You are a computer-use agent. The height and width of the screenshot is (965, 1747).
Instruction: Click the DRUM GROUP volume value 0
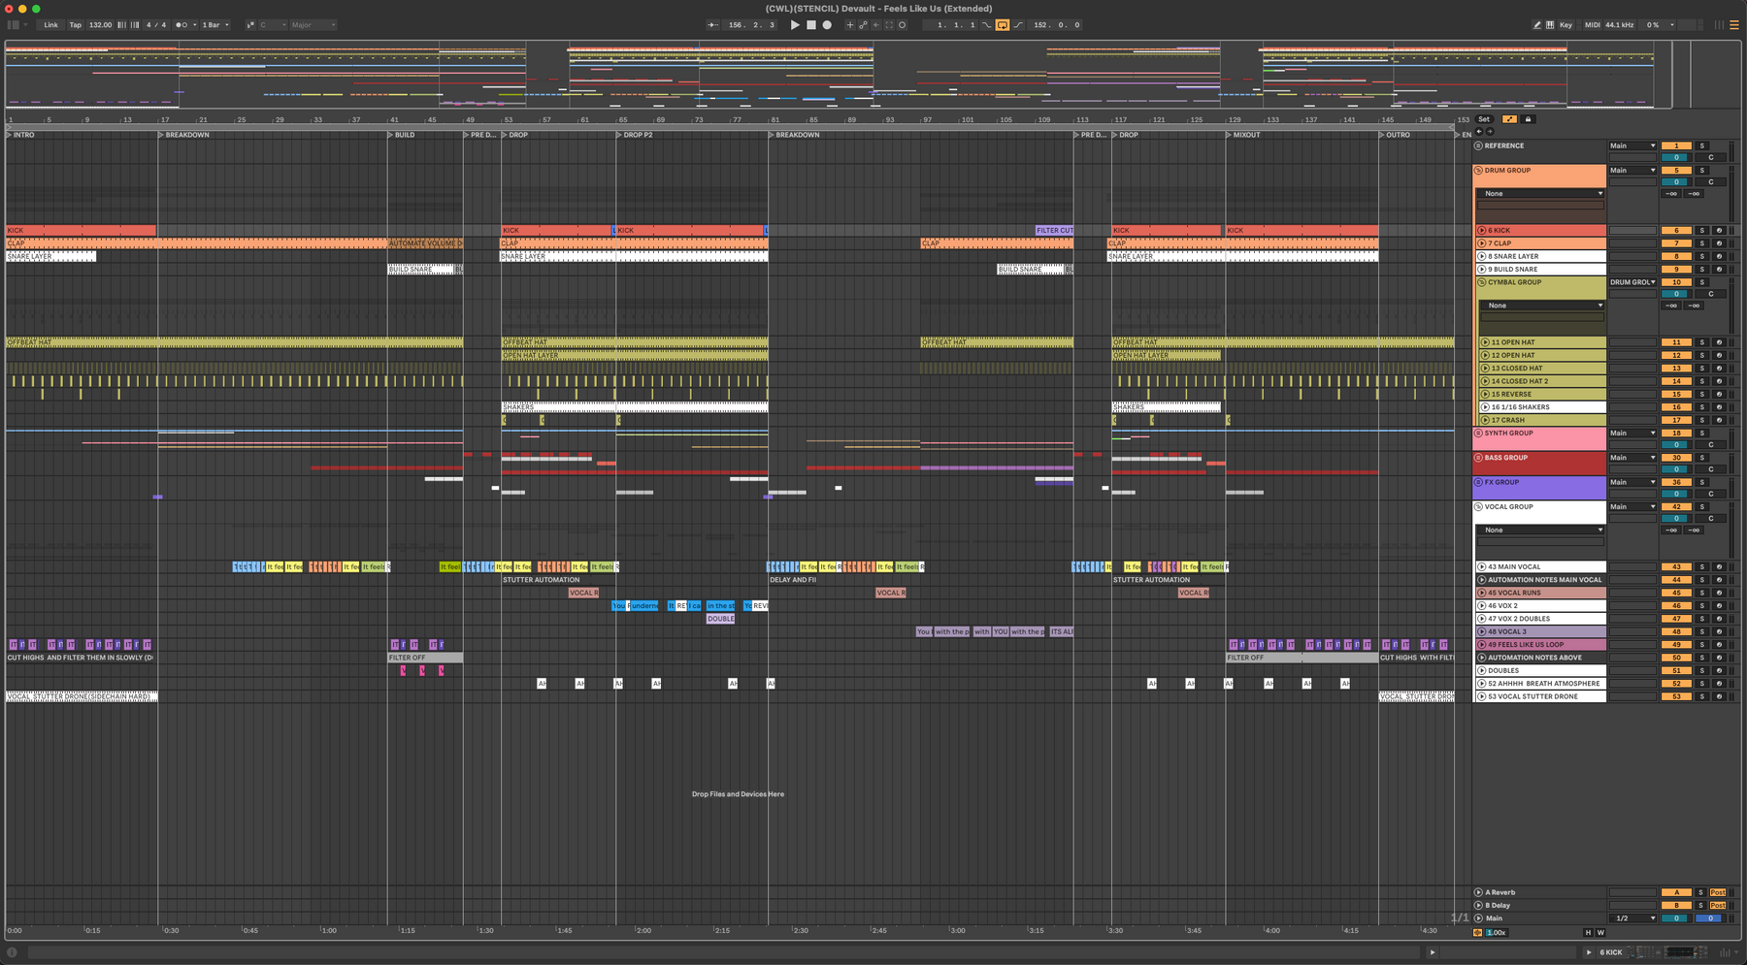(1676, 181)
